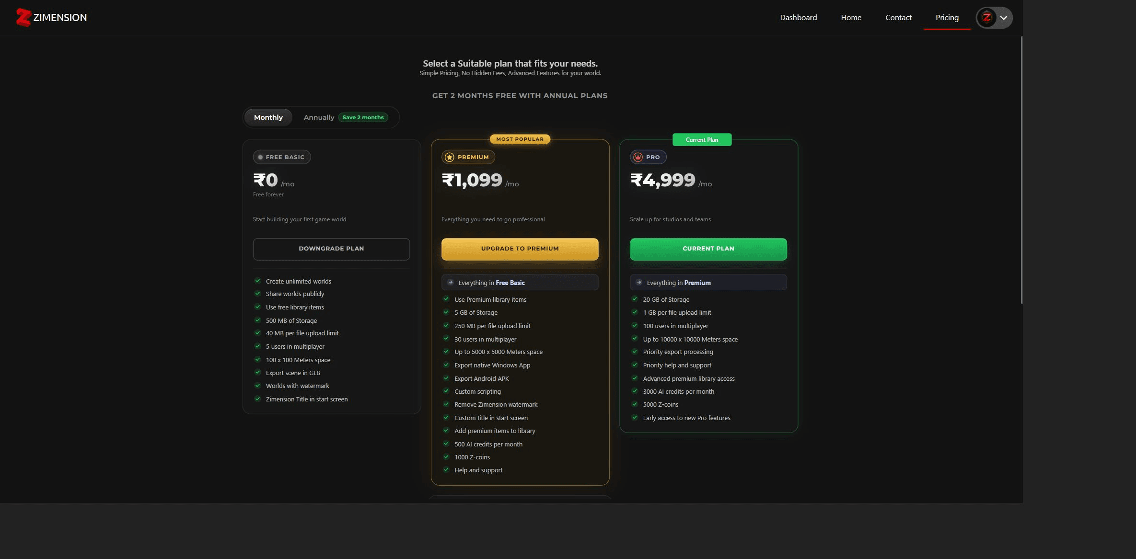Switch billing to Annually
The image size is (1136, 559).
(x=319, y=117)
